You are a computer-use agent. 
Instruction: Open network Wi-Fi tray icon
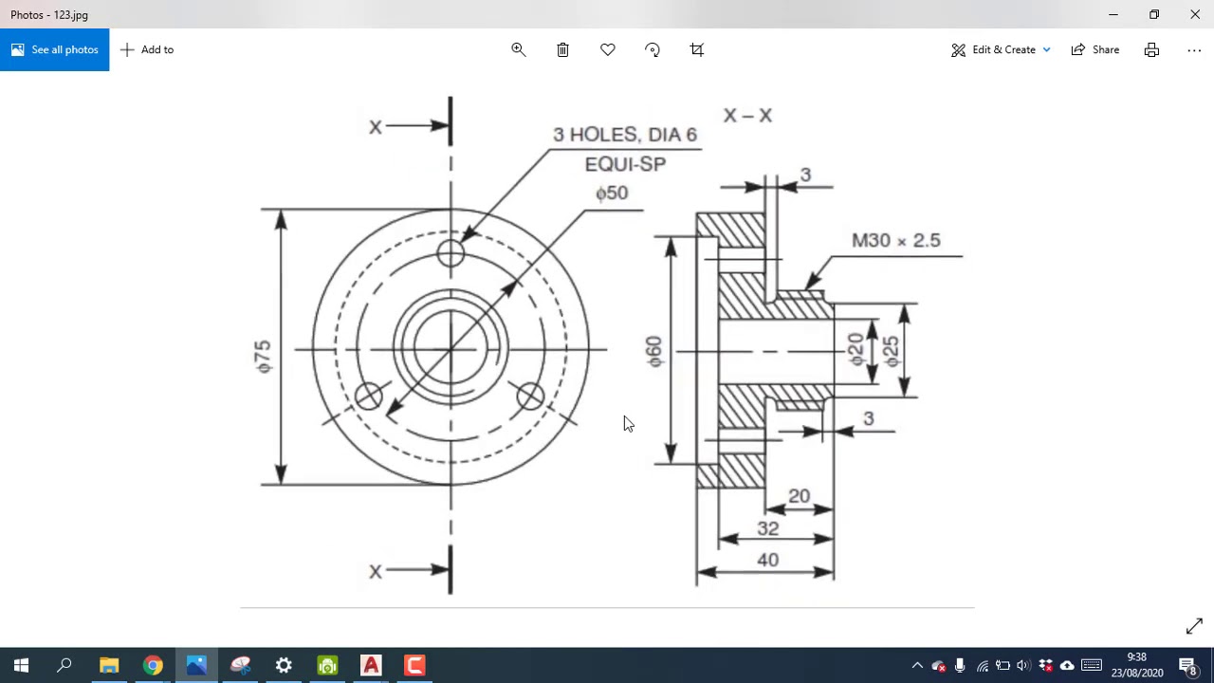pos(982,665)
